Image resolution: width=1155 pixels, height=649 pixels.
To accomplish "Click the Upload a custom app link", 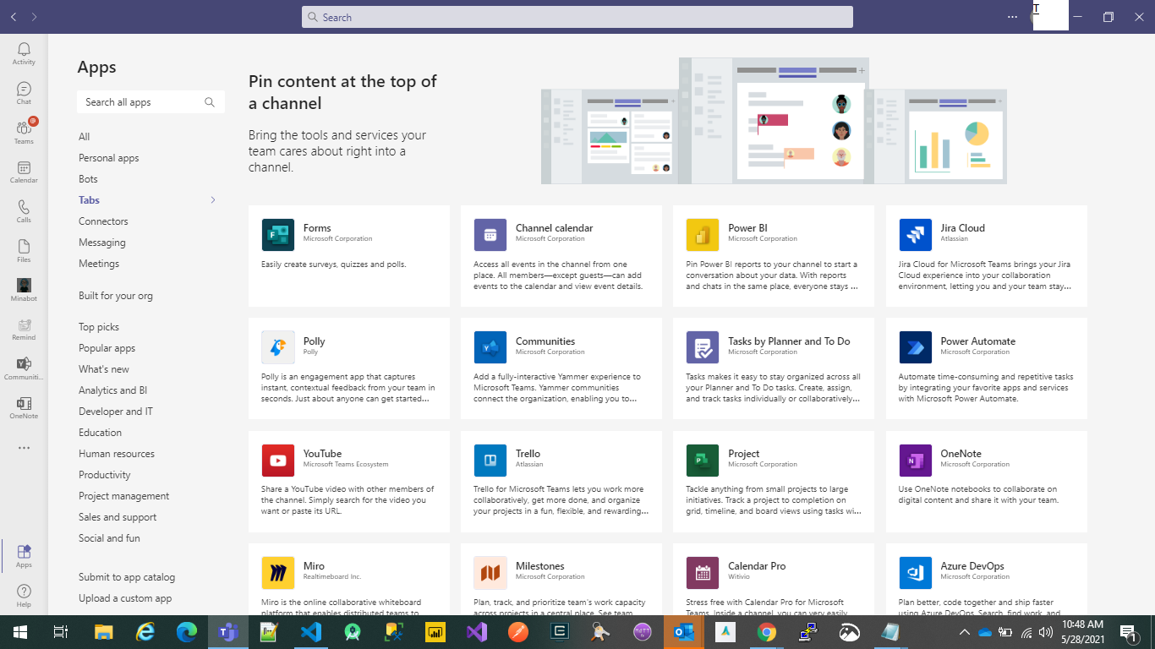I will click(124, 597).
